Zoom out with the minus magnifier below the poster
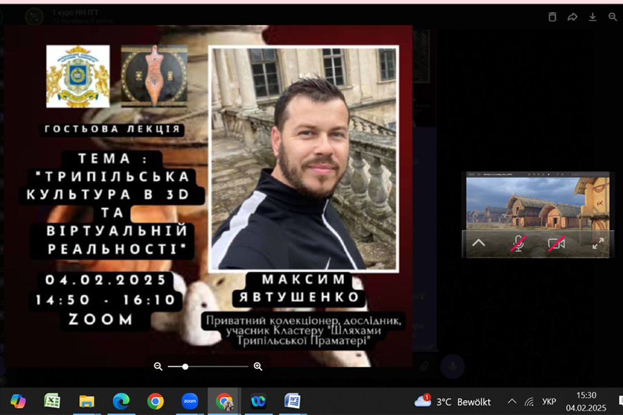Image resolution: width=623 pixels, height=415 pixels. pyautogui.click(x=159, y=367)
